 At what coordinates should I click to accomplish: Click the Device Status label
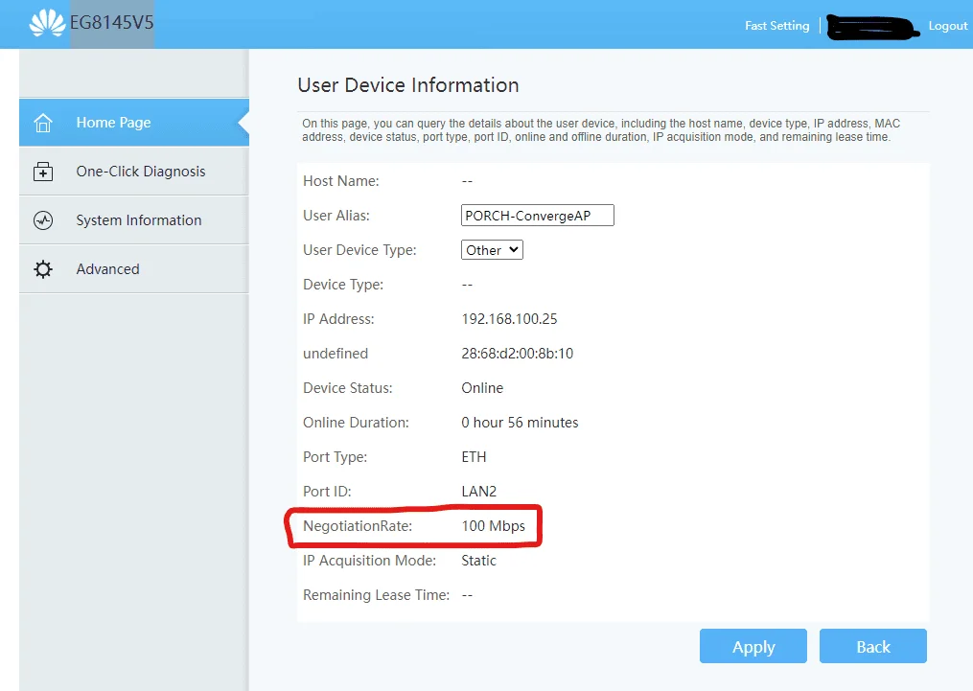[x=347, y=388]
